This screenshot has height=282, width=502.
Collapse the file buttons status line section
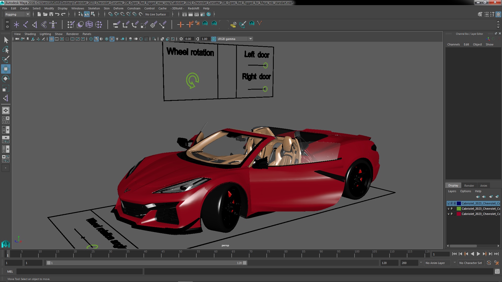point(33,14)
